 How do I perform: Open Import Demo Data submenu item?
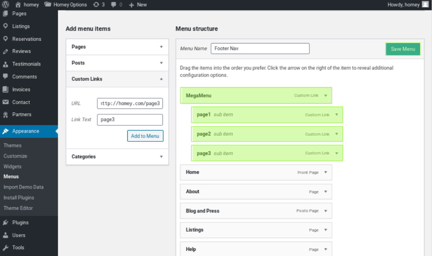point(23,187)
